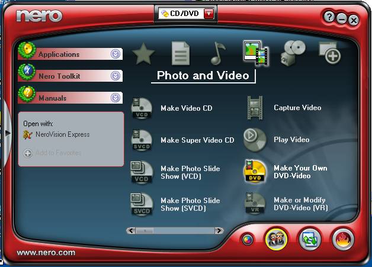Click the horizontal scrollbar thumb
Viewport: 372px width, 267px height.
point(145,230)
